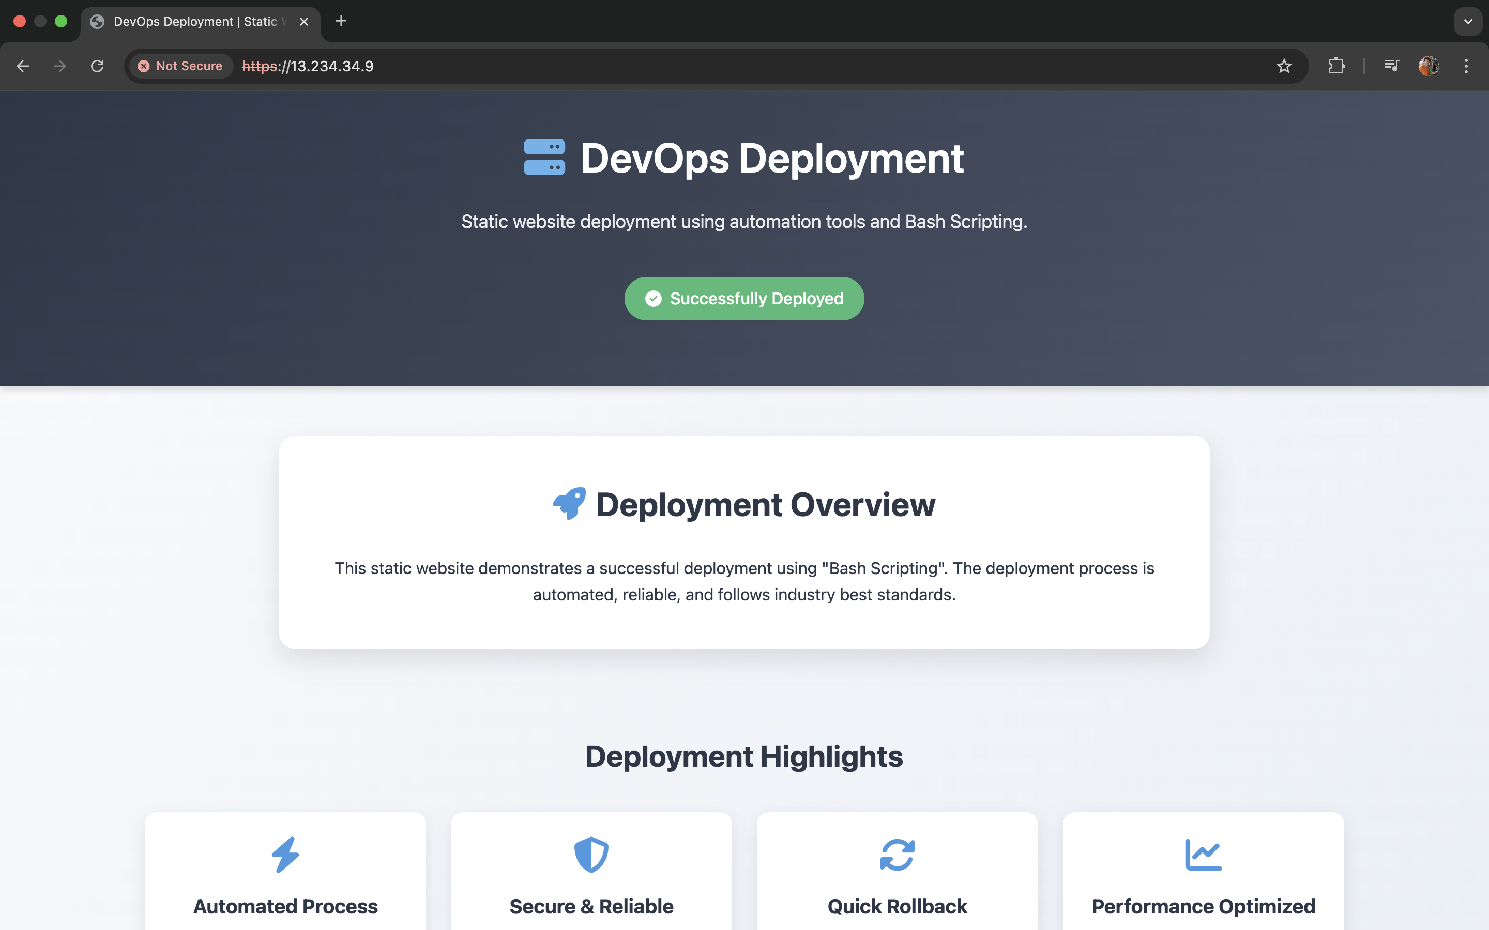Open the Extensions puzzle icon
Viewport: 1489px width, 930px height.
(1336, 66)
